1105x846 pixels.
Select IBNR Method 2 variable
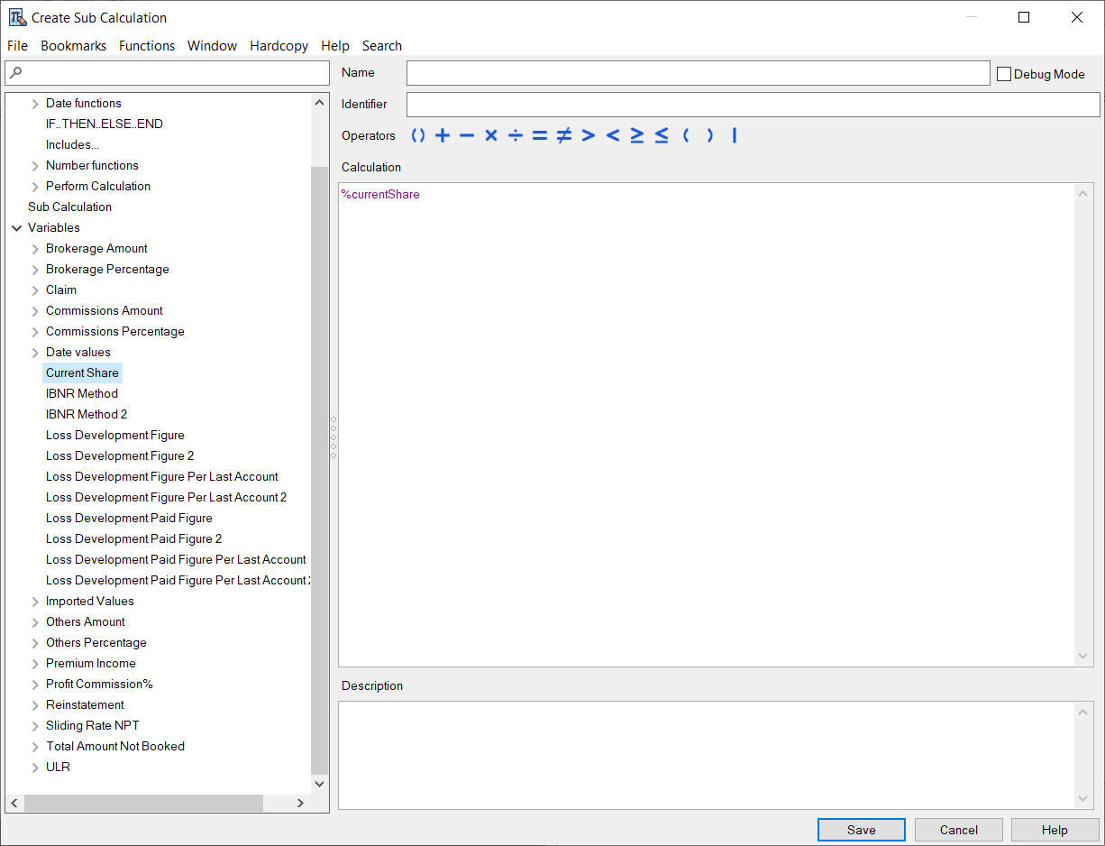tap(87, 415)
